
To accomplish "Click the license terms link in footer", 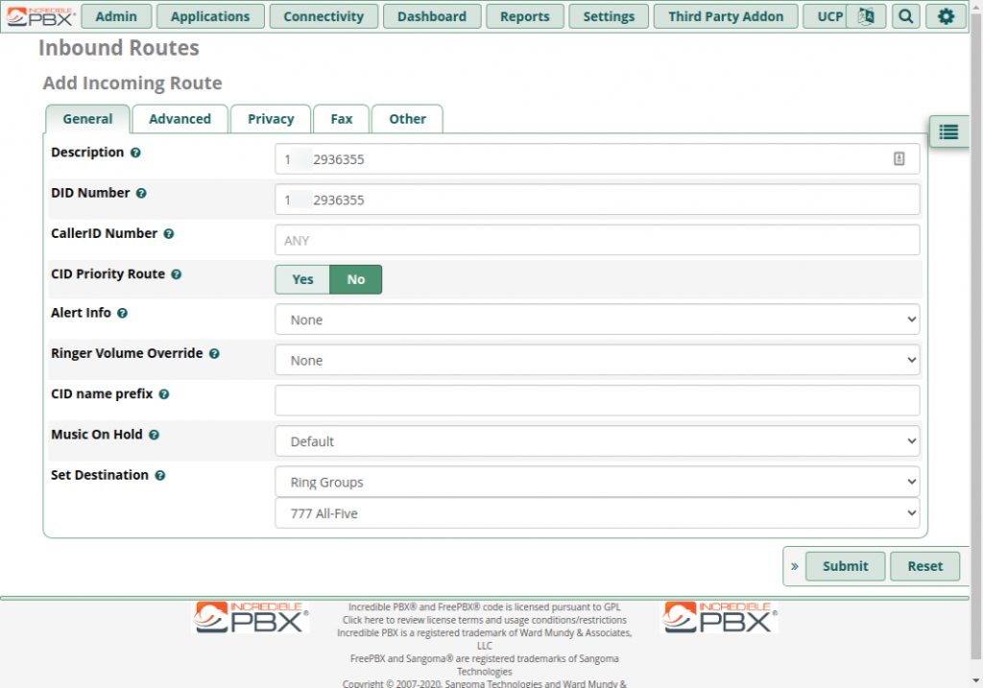I will tap(484, 620).
